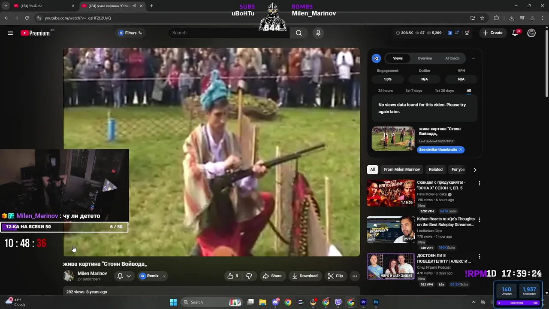Image resolution: width=549 pixels, height=309 pixels.
Task: Like the video with thumbs up
Action: (233, 276)
